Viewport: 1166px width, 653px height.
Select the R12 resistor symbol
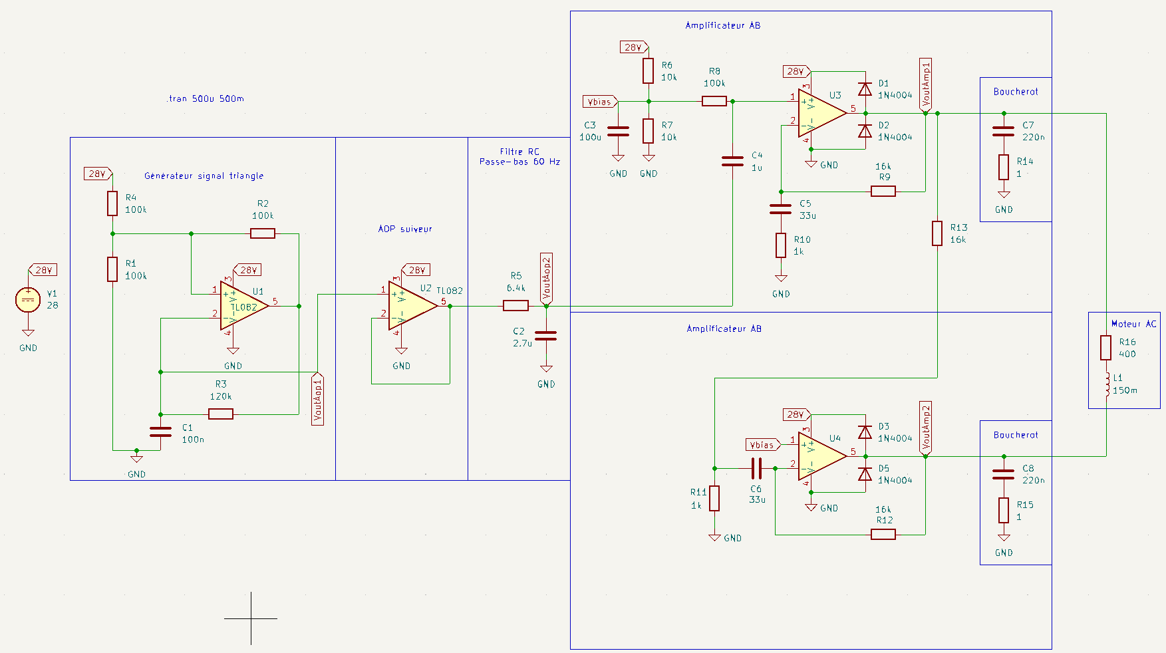(x=883, y=535)
